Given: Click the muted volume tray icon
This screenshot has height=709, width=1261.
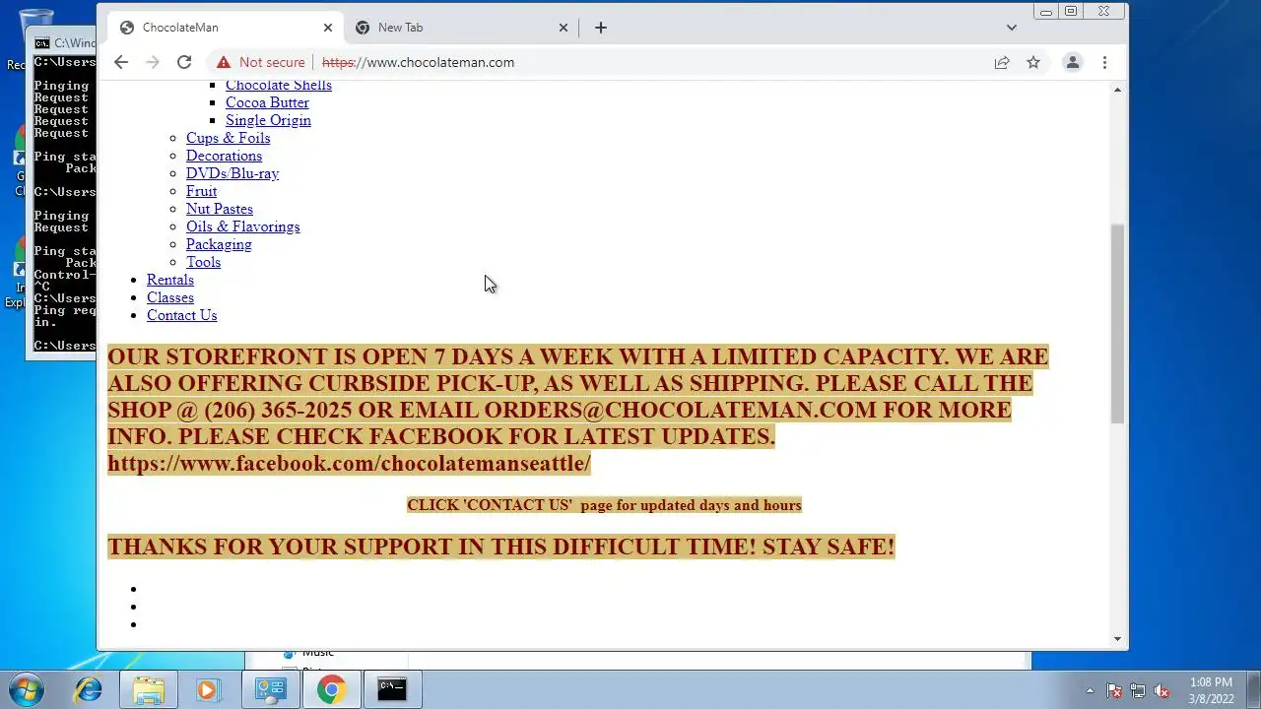Looking at the screenshot, I should (x=1161, y=690).
